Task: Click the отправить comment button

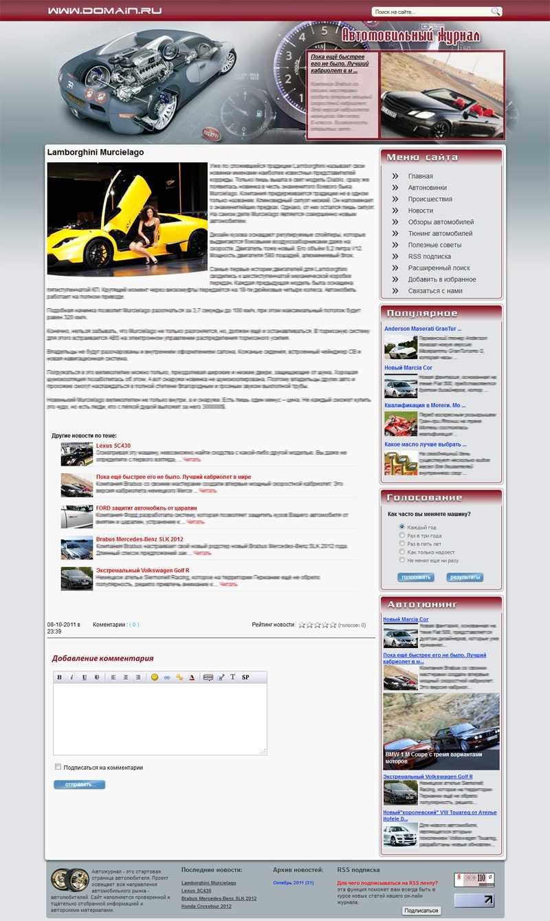Action: 80,784
